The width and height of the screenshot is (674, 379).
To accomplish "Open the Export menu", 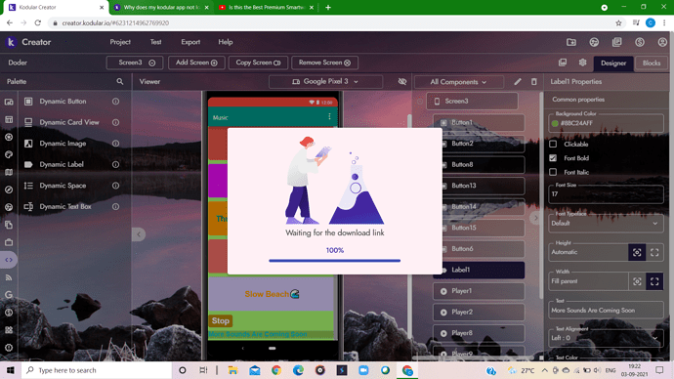I will (190, 42).
